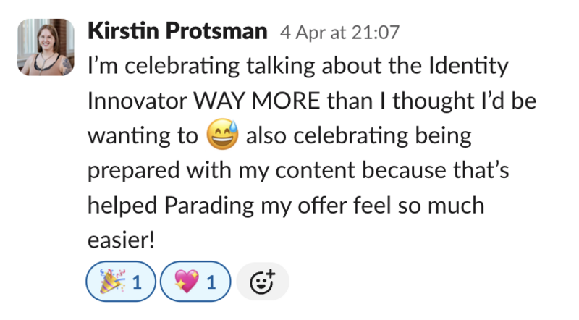Click the party popper emoji icon
The image size is (579, 320).
point(112,282)
